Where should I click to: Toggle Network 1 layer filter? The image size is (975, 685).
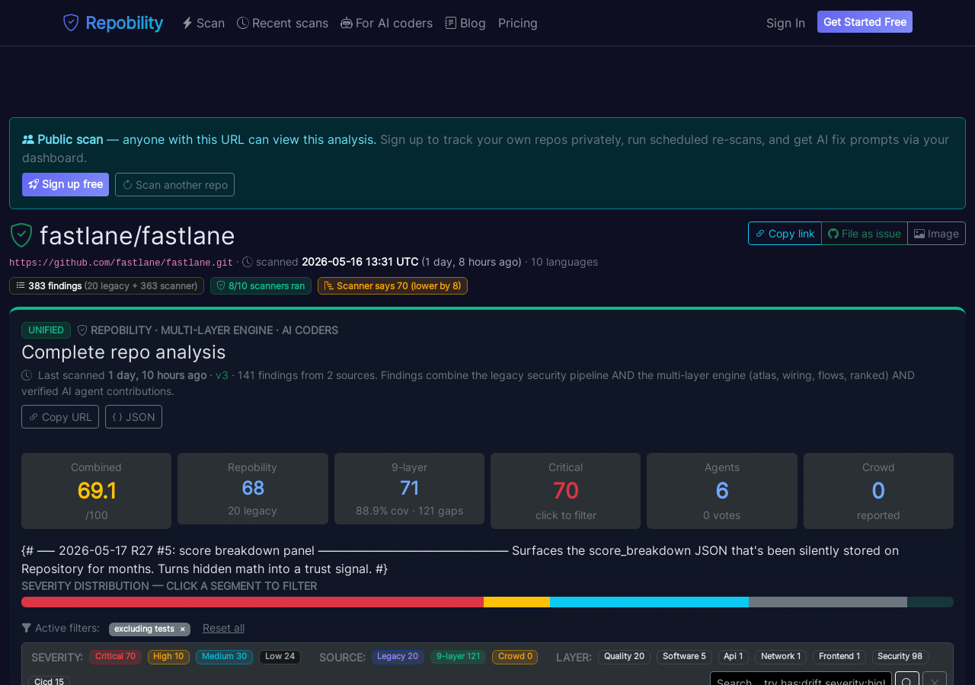point(781,657)
